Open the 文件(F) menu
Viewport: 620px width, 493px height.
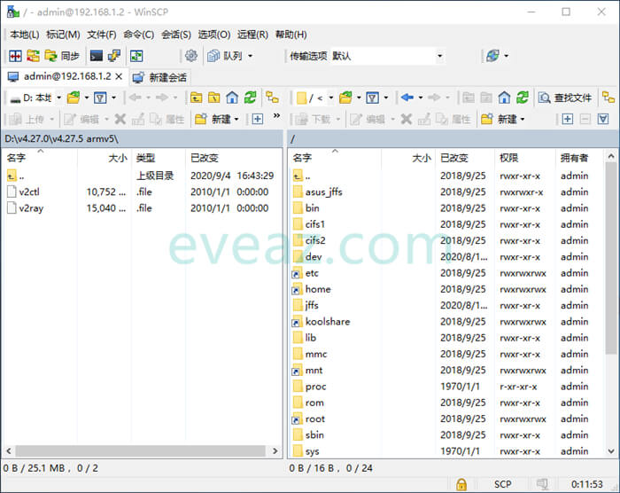click(x=102, y=35)
